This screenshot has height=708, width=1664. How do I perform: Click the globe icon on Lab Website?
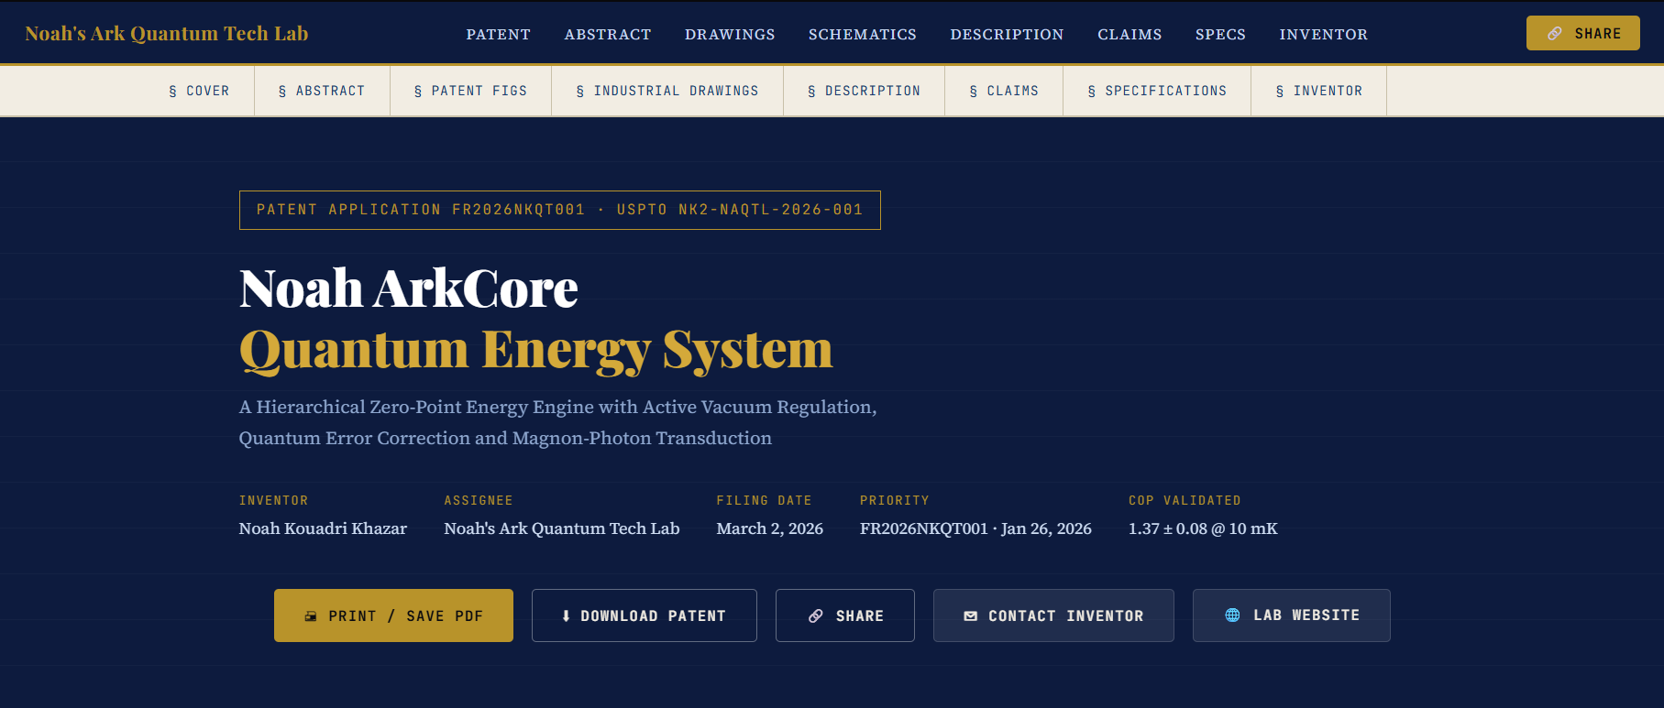pos(1232,615)
